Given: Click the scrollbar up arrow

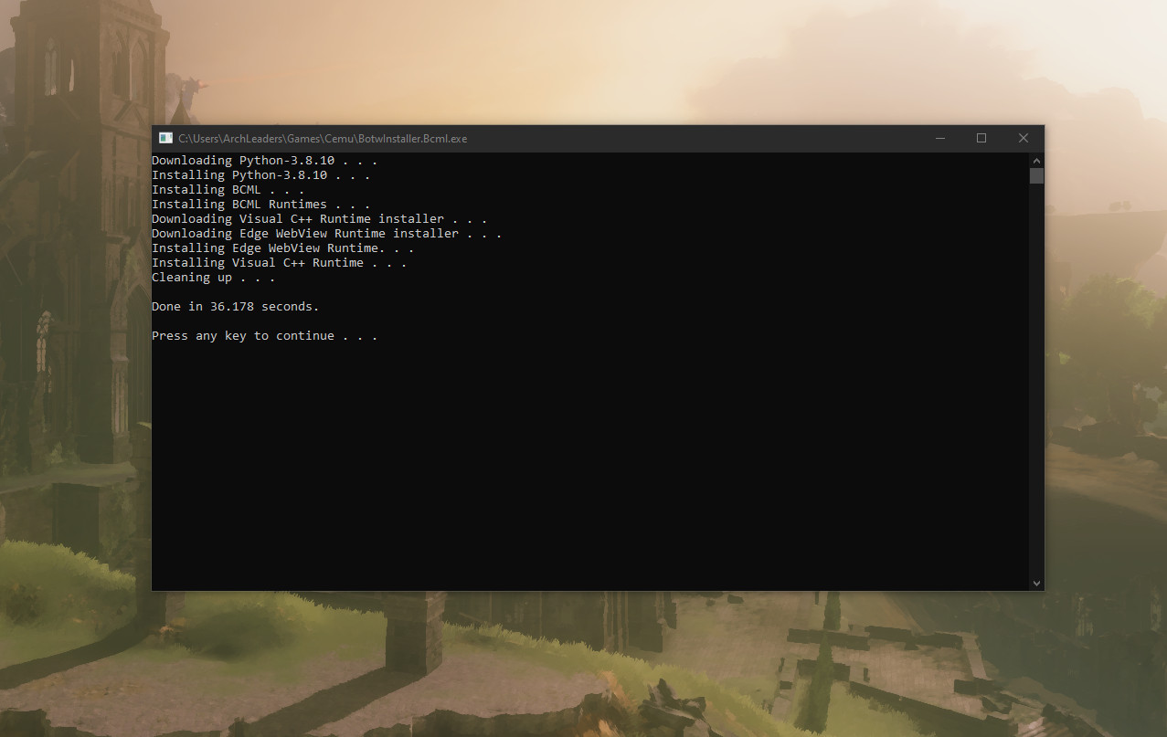Looking at the screenshot, I should (1036, 160).
